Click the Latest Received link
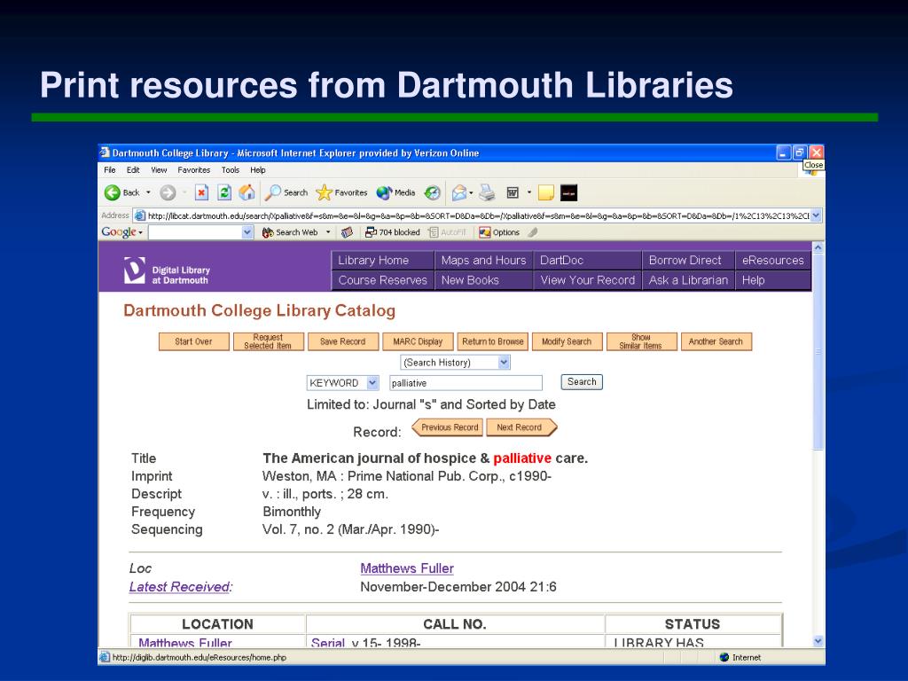Viewport: 908px width, 681px height. pyautogui.click(x=180, y=587)
